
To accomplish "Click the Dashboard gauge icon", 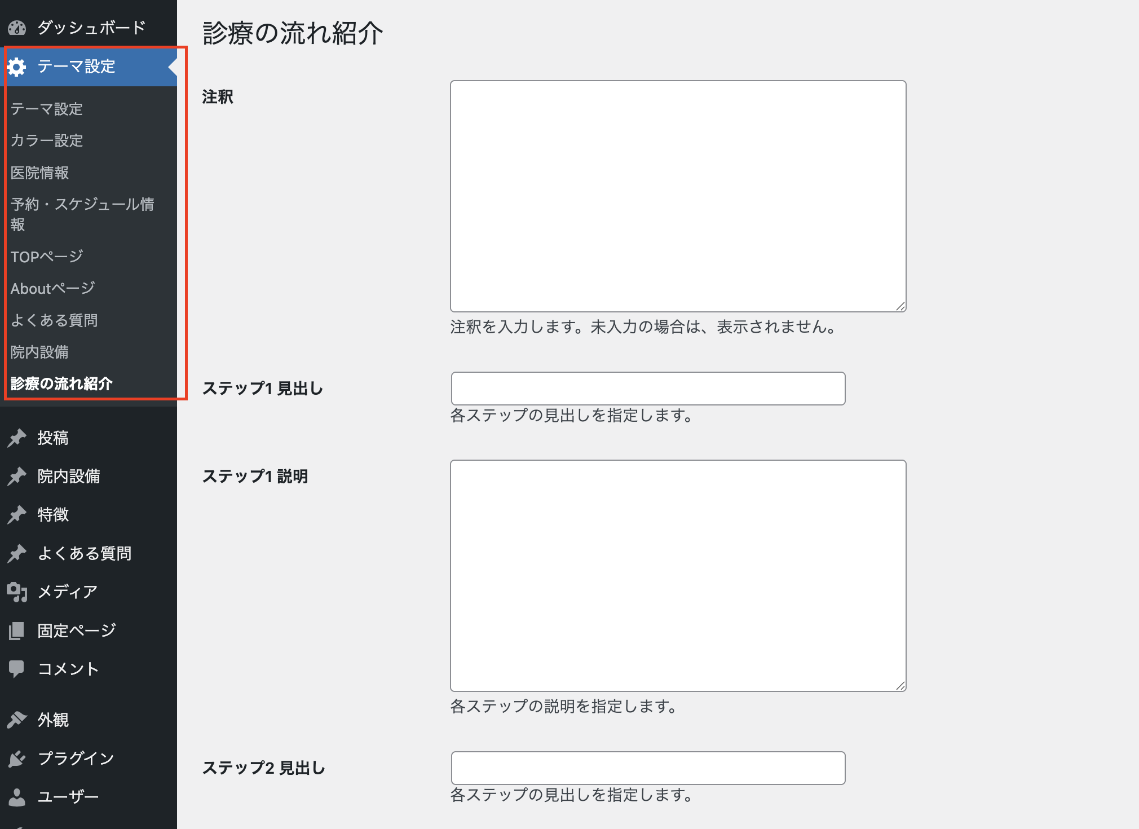I will click(x=17, y=28).
